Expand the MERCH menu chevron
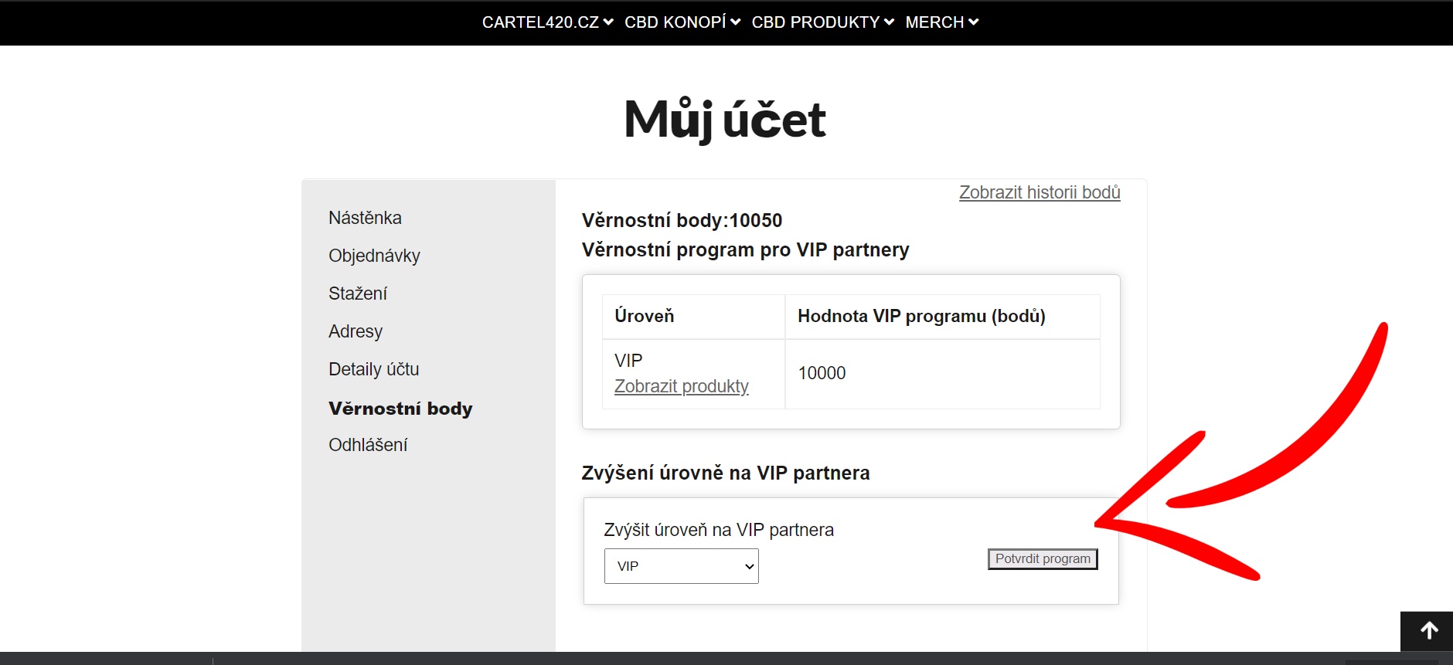The image size is (1453, 665). [973, 22]
